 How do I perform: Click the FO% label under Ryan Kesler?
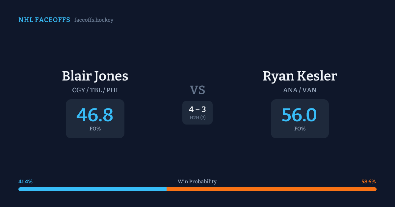300,129
